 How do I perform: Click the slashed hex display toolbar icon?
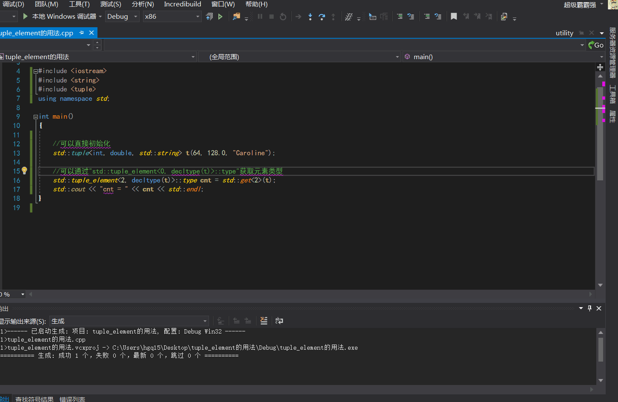(x=349, y=17)
